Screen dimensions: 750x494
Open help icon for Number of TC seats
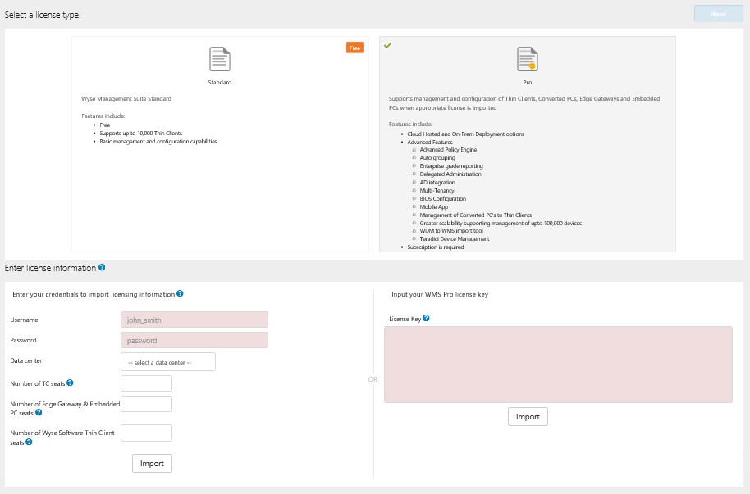70,383
